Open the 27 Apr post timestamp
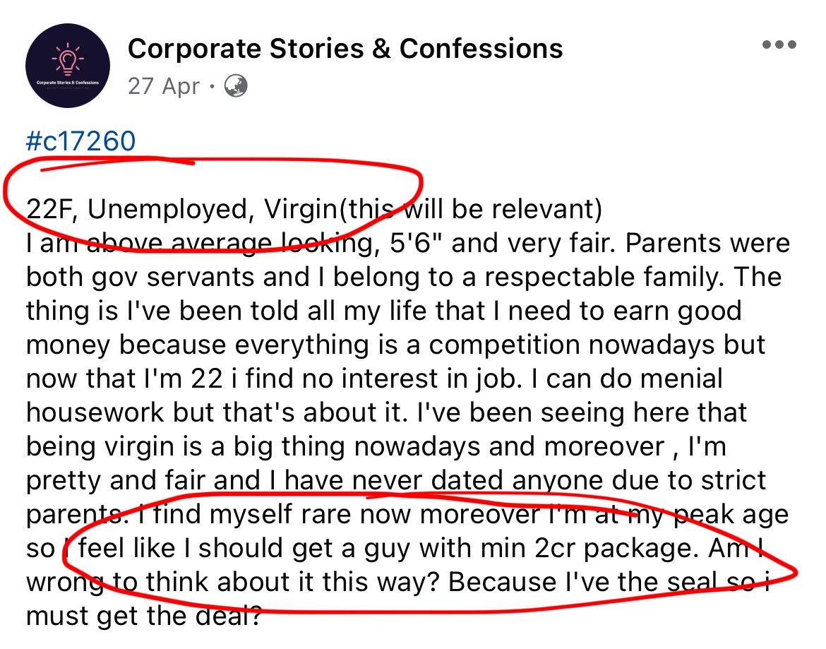The height and width of the screenshot is (649, 826). pyautogui.click(x=164, y=86)
